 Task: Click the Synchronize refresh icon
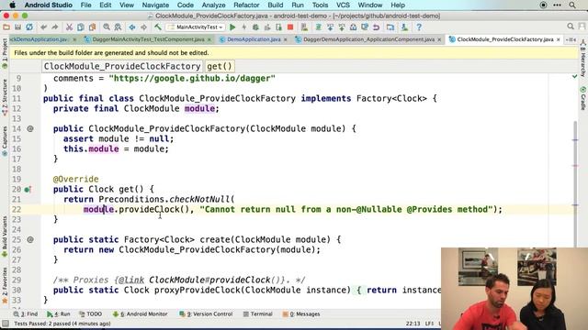[x=29, y=27]
